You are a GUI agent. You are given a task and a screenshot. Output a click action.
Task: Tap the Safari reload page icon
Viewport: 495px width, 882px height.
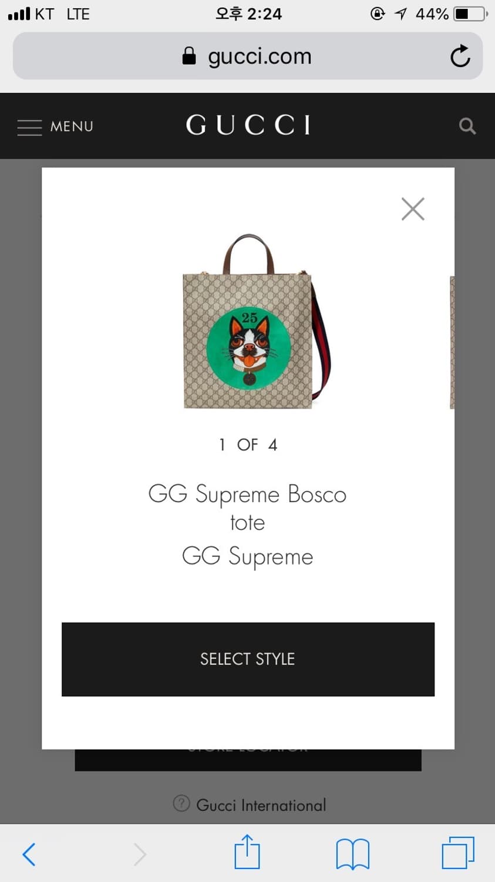(x=460, y=56)
